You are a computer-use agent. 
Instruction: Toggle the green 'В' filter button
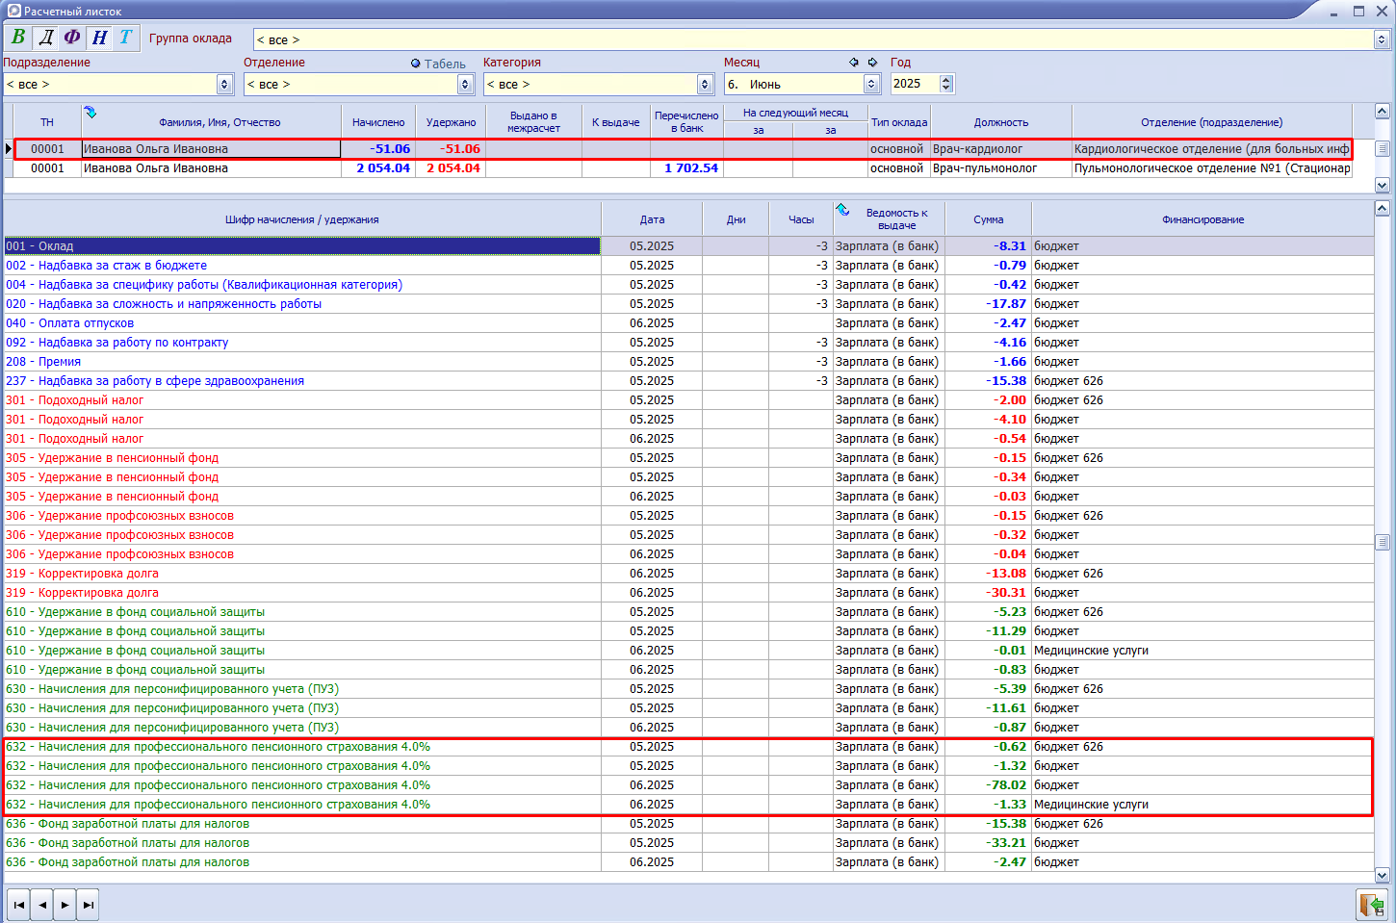(x=18, y=38)
